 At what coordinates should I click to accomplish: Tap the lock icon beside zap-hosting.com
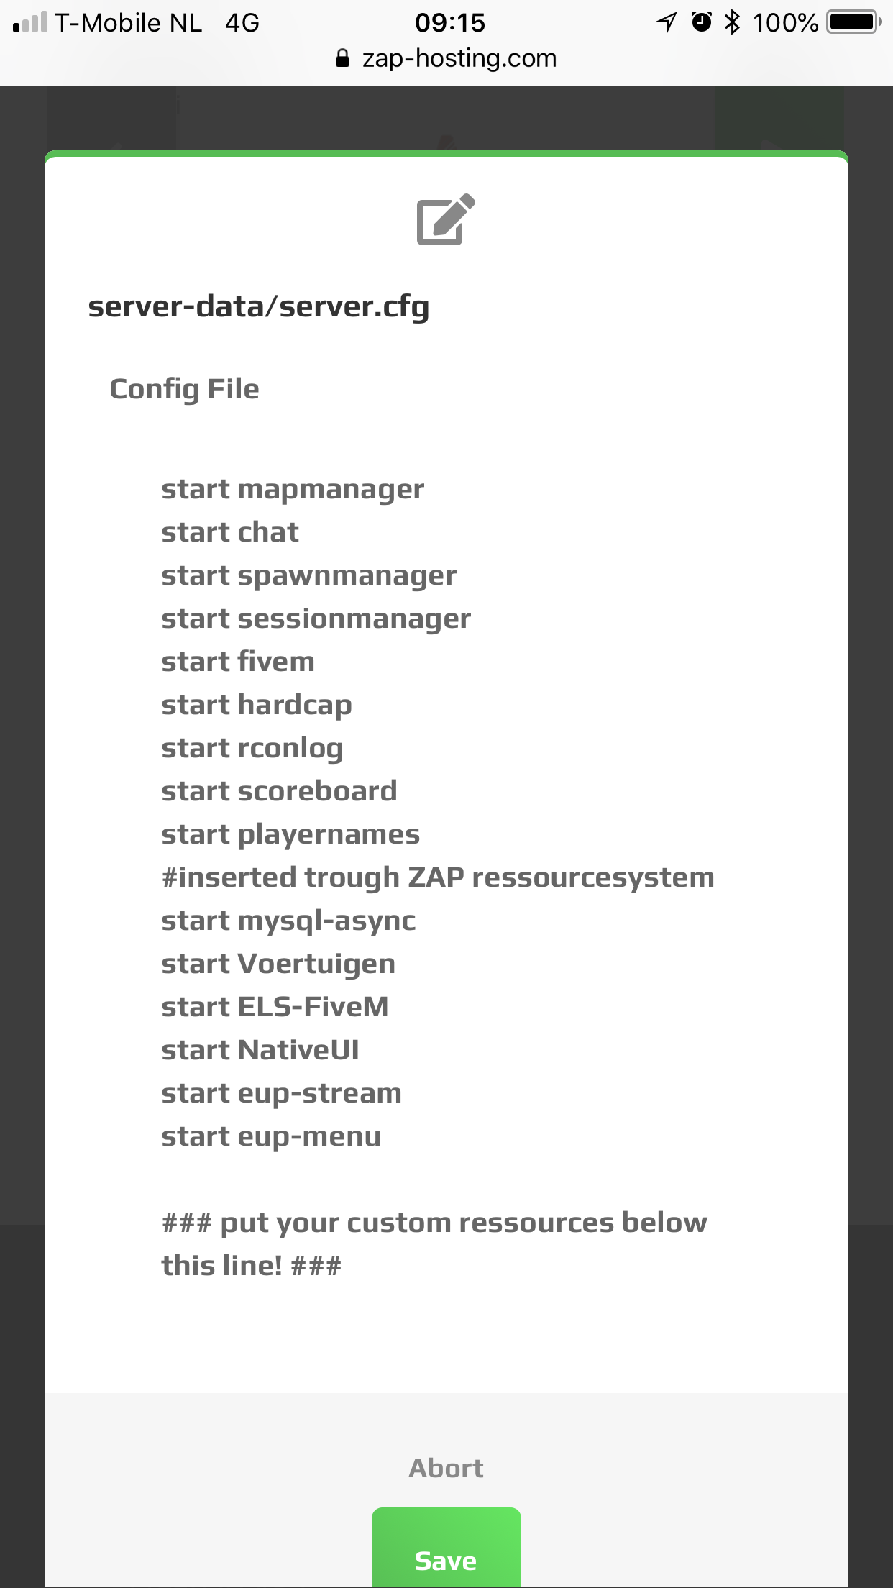pyautogui.click(x=342, y=58)
